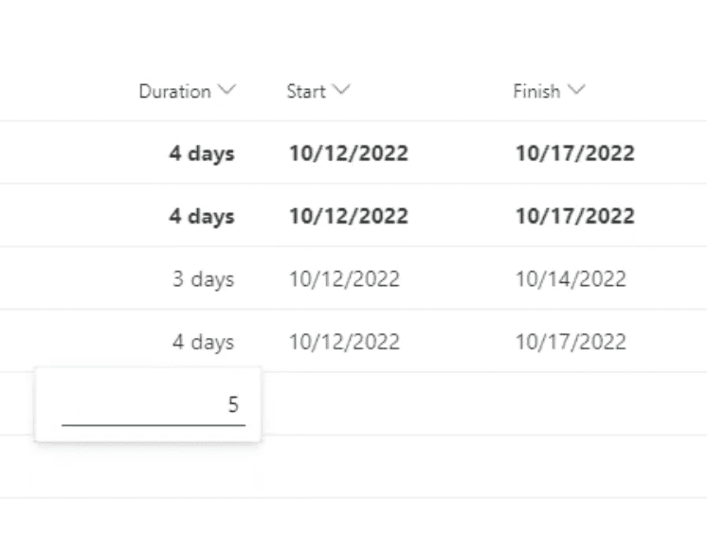Image resolution: width=707 pixels, height=551 pixels.
Task: Select the 10/14/2022 finish date cell
Action: click(571, 279)
